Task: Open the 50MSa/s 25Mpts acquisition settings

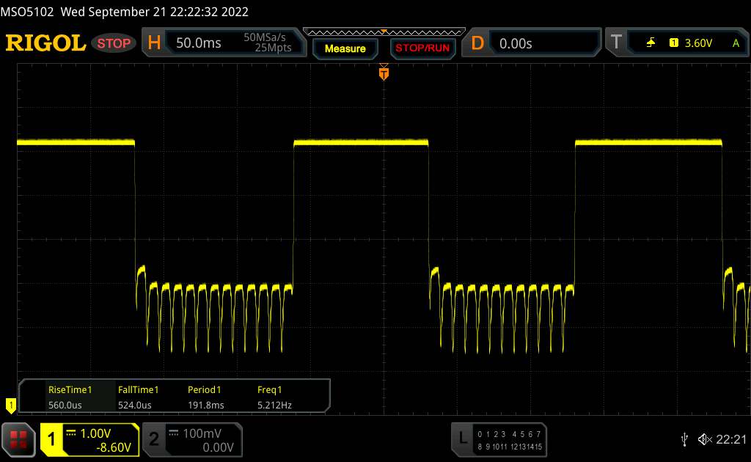Action: [x=268, y=43]
